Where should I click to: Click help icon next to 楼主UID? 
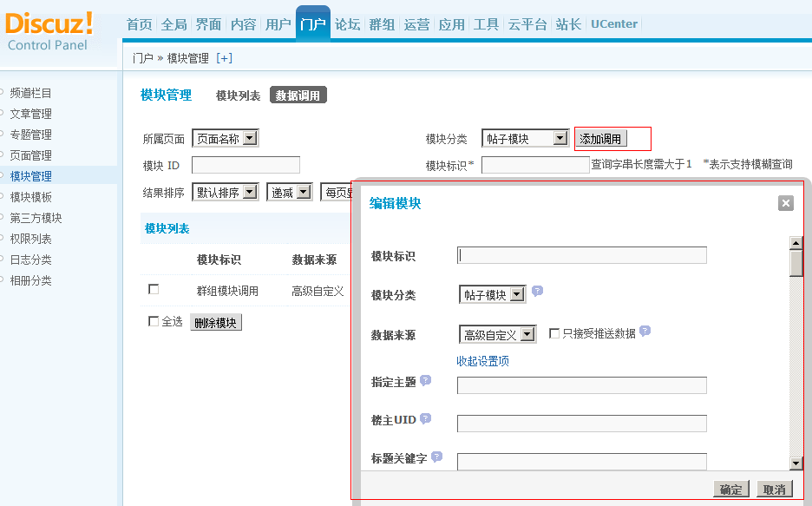pos(425,418)
